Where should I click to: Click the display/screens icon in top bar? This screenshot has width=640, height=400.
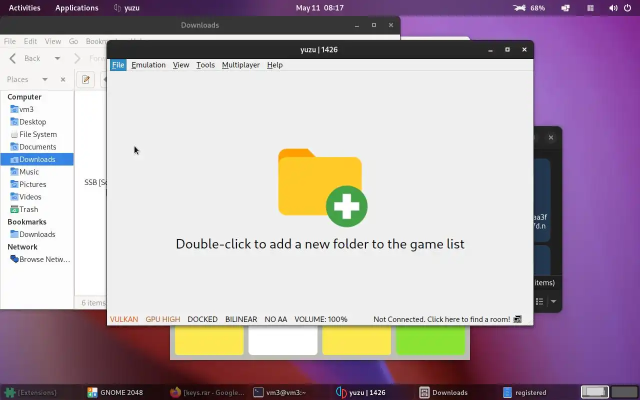[565, 8]
